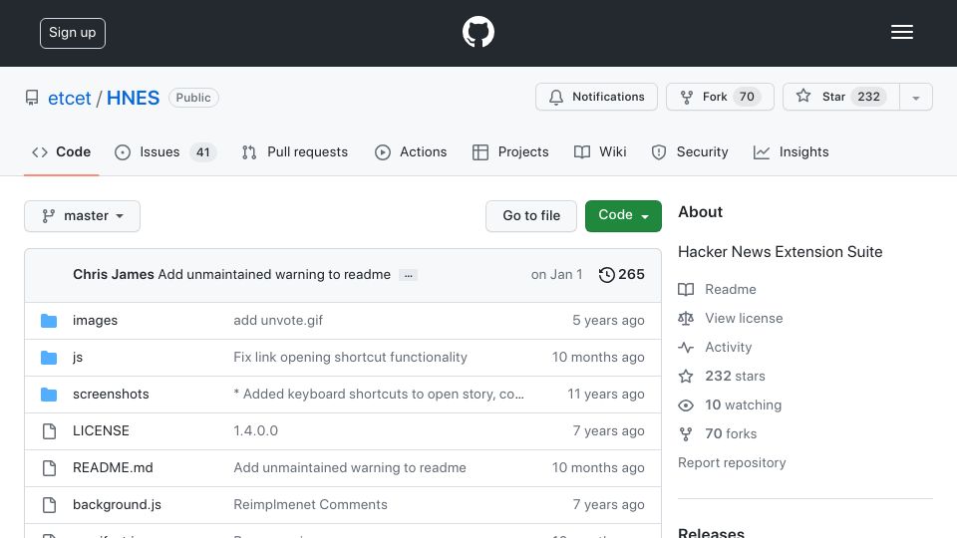
Task: Open the background.js file
Action: coord(118,504)
